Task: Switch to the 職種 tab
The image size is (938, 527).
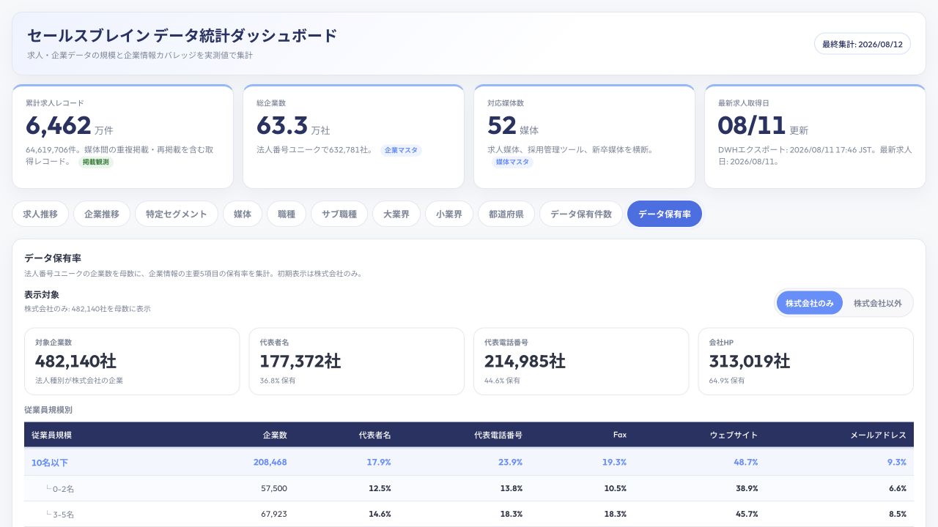Action: (287, 214)
